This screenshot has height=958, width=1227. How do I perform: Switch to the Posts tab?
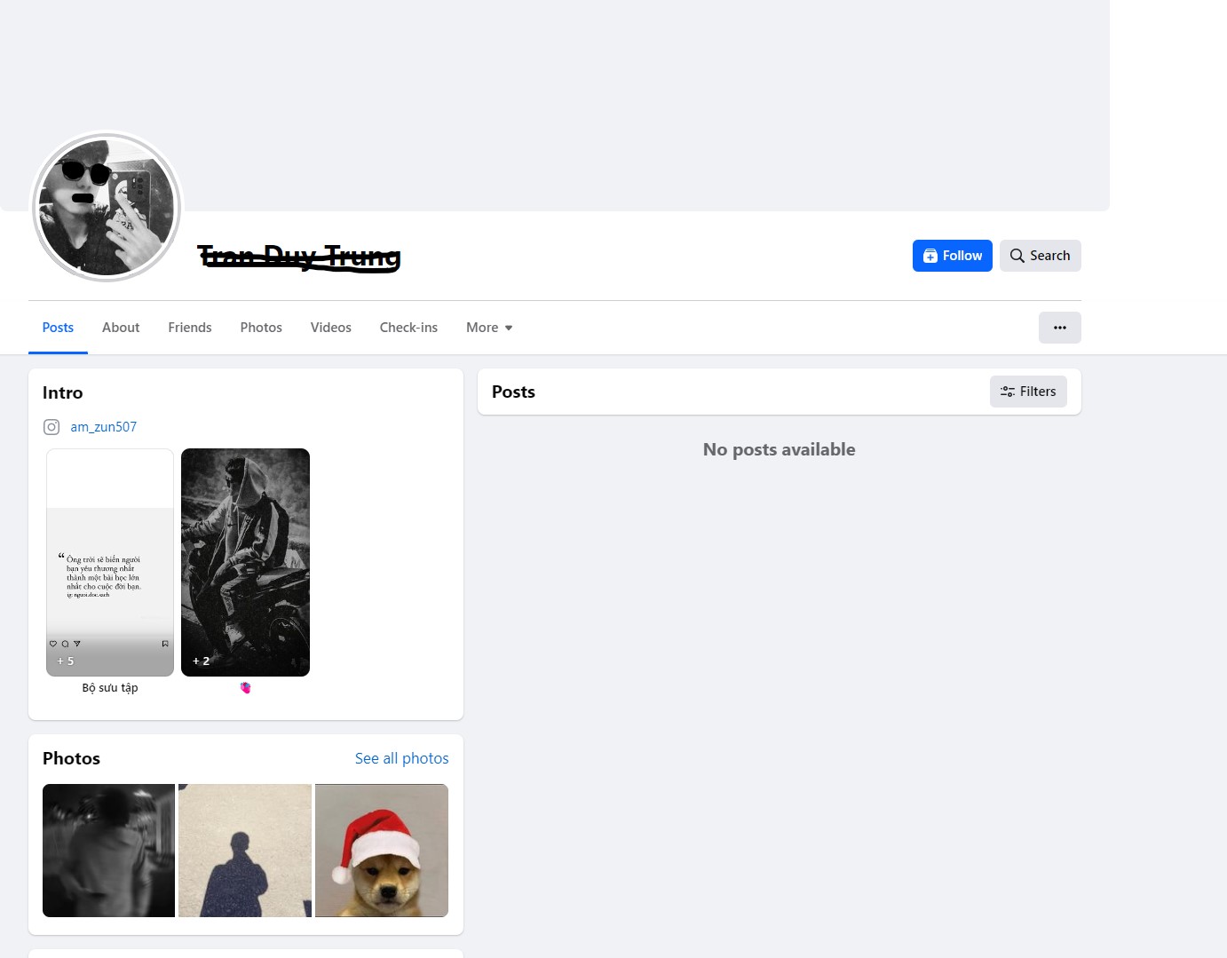coord(58,328)
